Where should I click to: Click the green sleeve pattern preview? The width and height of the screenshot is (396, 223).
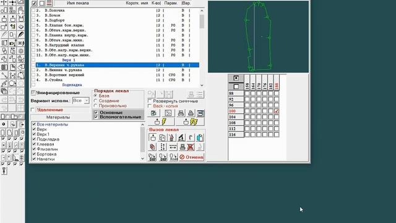pyautogui.click(x=258, y=37)
